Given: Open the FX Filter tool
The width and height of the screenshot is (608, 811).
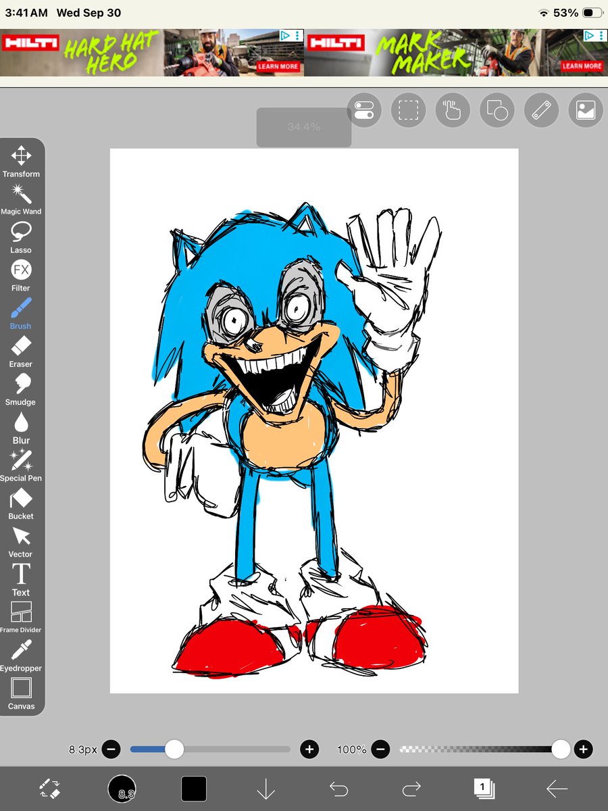Looking at the screenshot, I should click(x=21, y=276).
